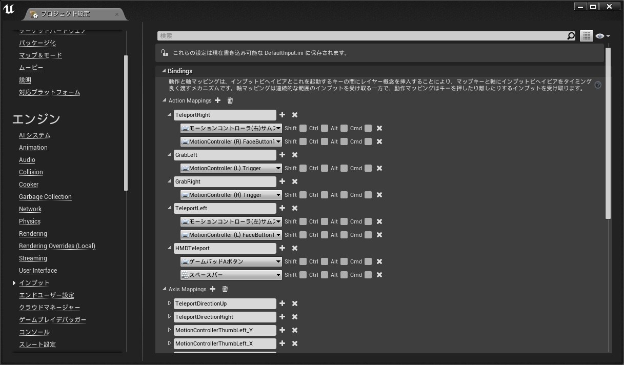Add key binding to HMDTeleport action

pyautogui.click(x=282, y=248)
